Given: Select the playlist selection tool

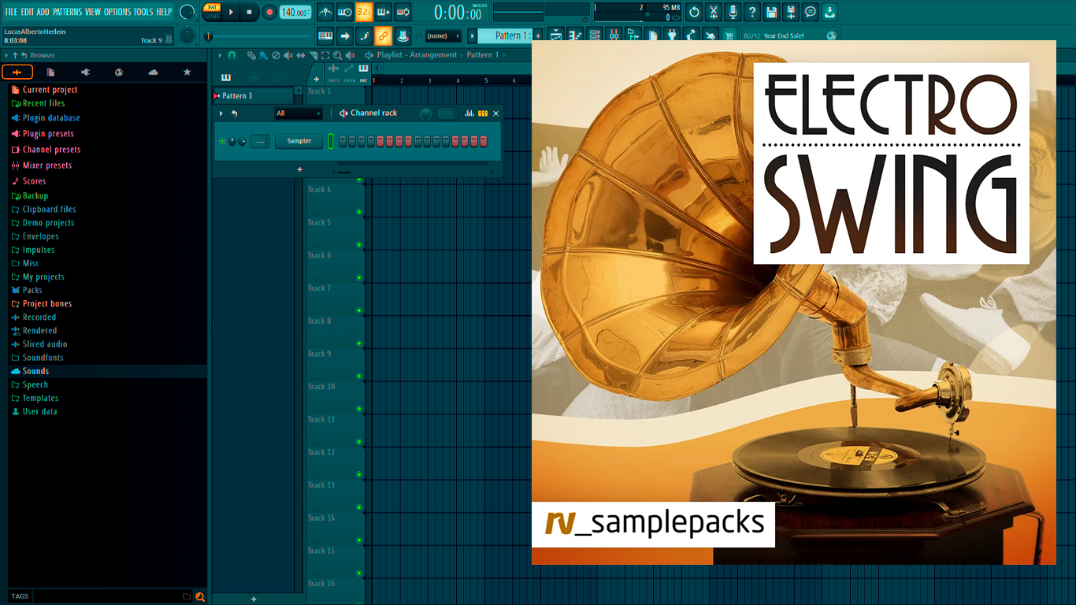Looking at the screenshot, I should click(325, 55).
